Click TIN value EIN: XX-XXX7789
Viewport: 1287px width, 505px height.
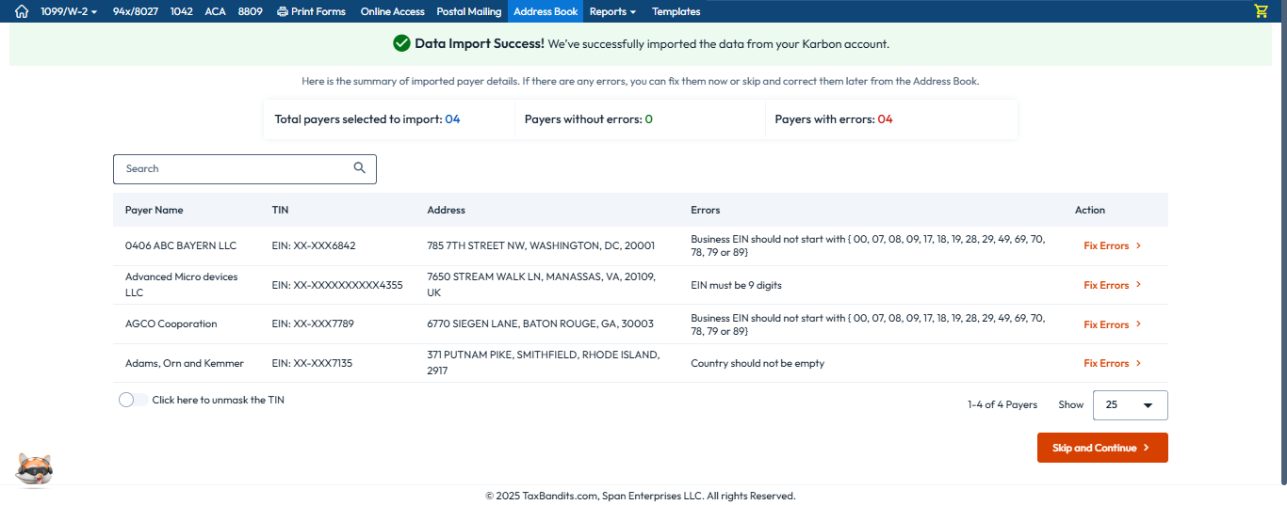tap(312, 324)
